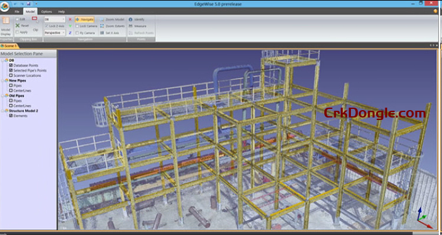Uncheck Elements under Structure Model 2
This screenshot has height=235, width=442.
pyautogui.click(x=11, y=116)
